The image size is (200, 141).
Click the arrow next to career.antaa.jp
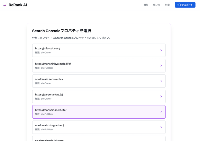pyautogui.click(x=161, y=97)
